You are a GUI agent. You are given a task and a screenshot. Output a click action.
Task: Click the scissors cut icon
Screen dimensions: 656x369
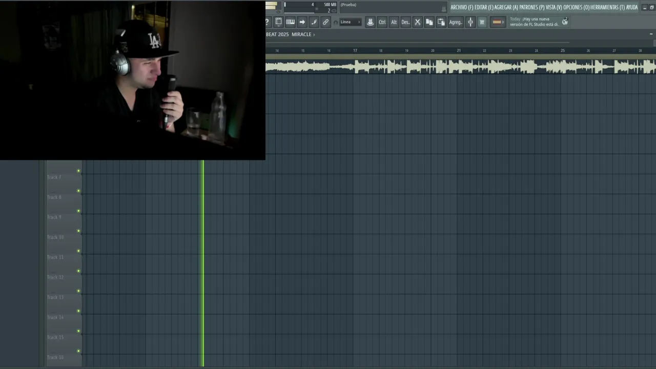click(417, 22)
